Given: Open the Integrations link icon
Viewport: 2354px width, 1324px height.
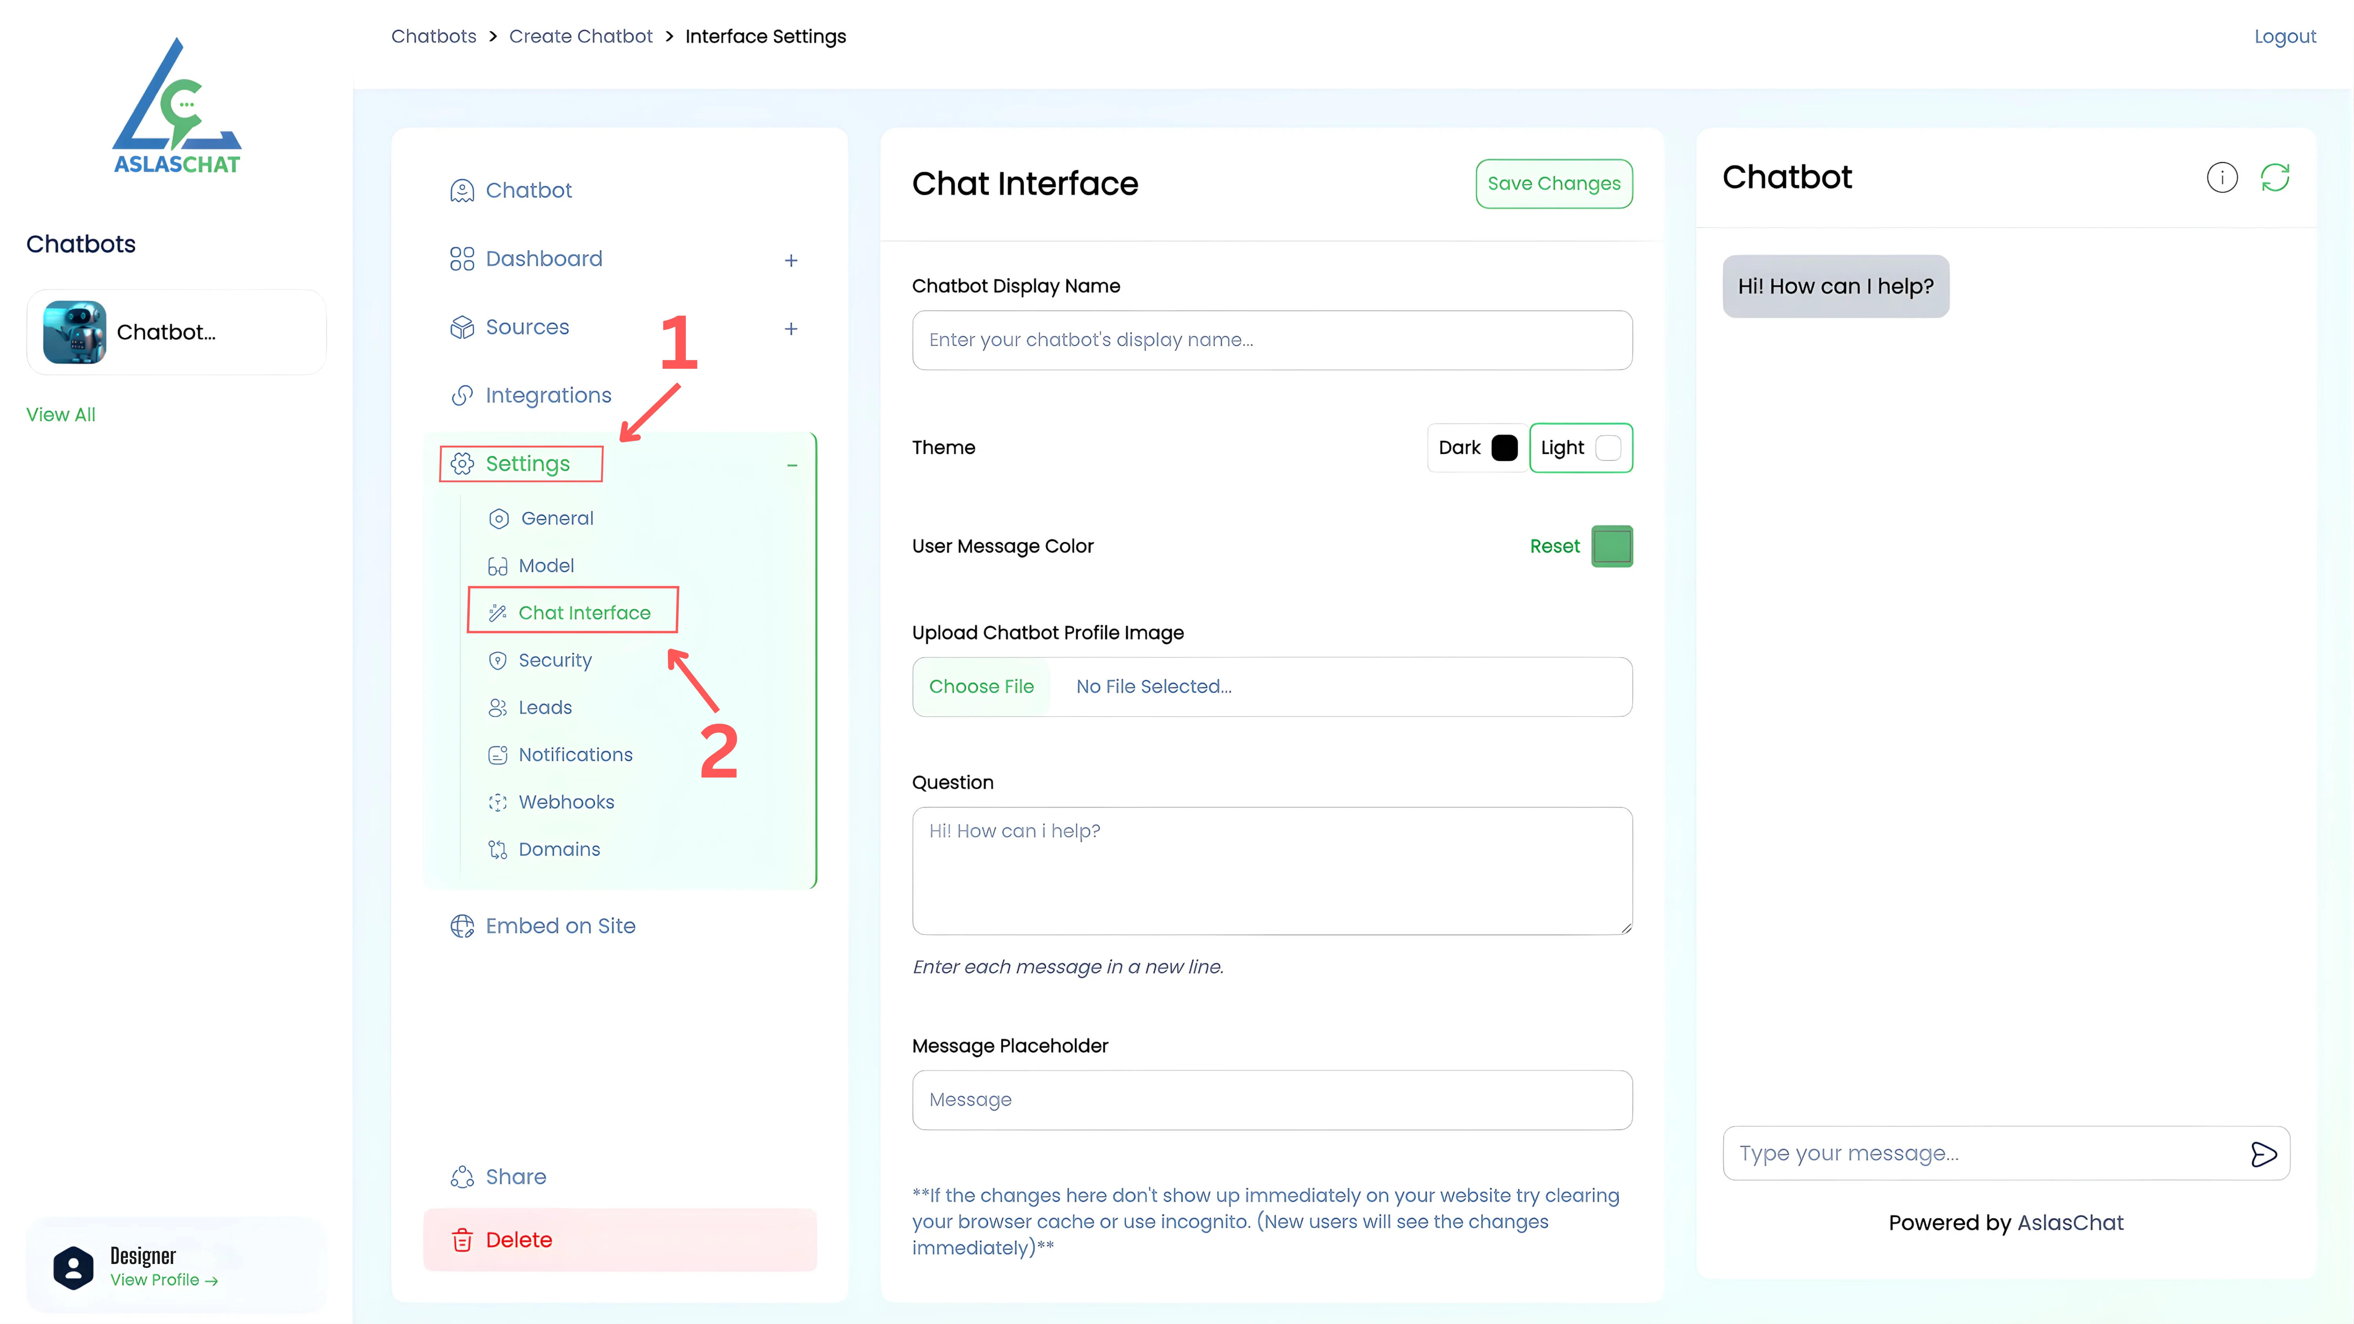Looking at the screenshot, I should [x=463, y=396].
